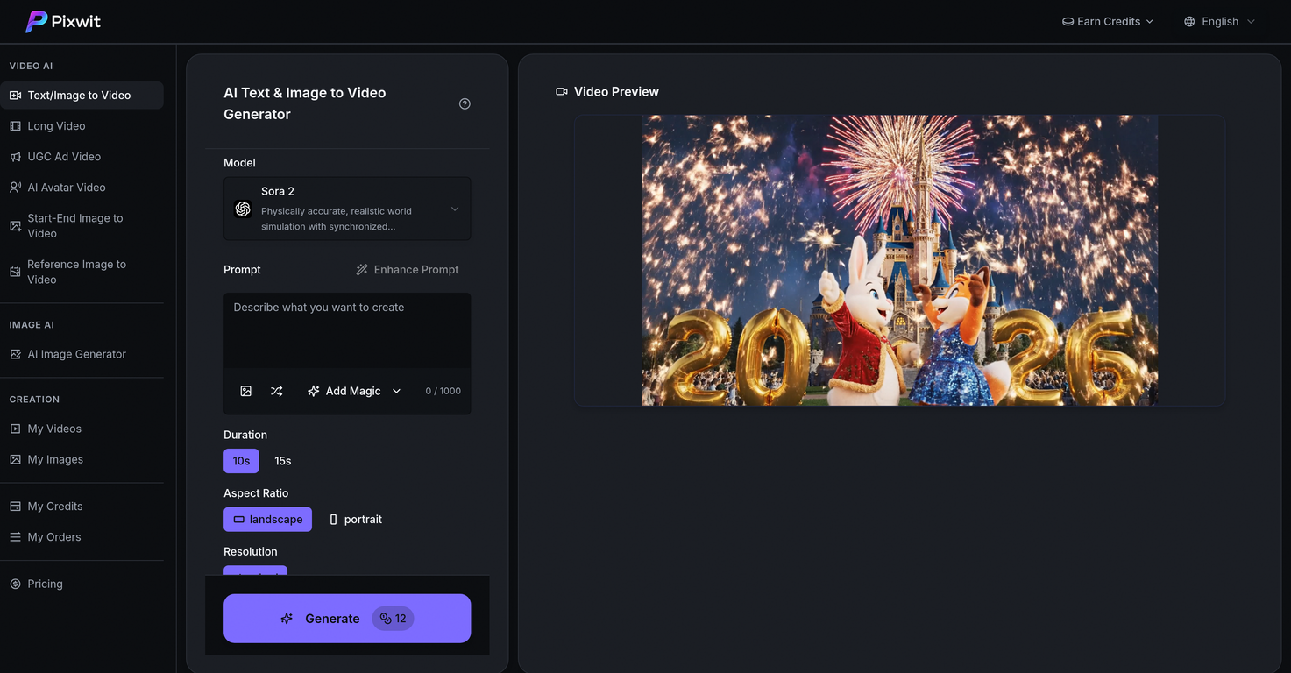Screen dimensions: 1291x673
Task: Open the Sora 2 model dropdown
Action: tap(347, 209)
